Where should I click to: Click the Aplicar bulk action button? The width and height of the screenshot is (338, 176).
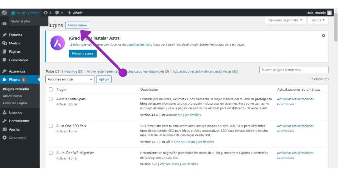104,79
